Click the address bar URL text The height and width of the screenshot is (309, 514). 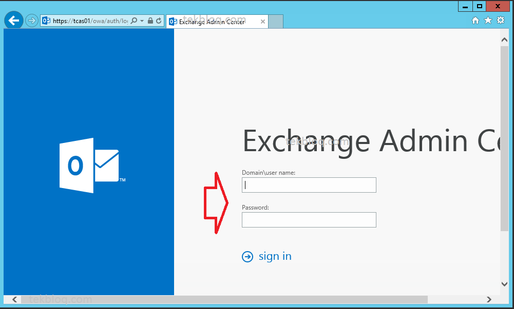tap(90, 21)
